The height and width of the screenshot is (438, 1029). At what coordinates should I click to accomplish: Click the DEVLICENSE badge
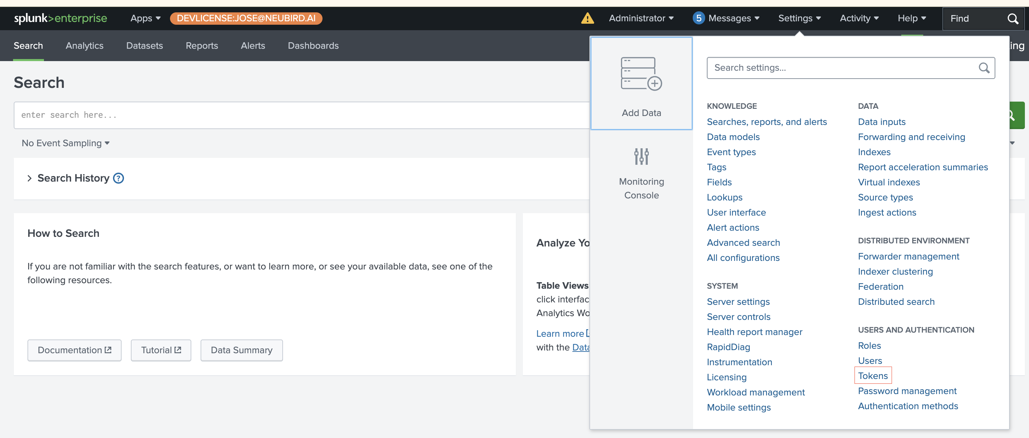tap(246, 19)
